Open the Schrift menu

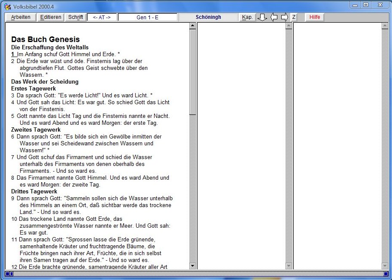(76, 17)
